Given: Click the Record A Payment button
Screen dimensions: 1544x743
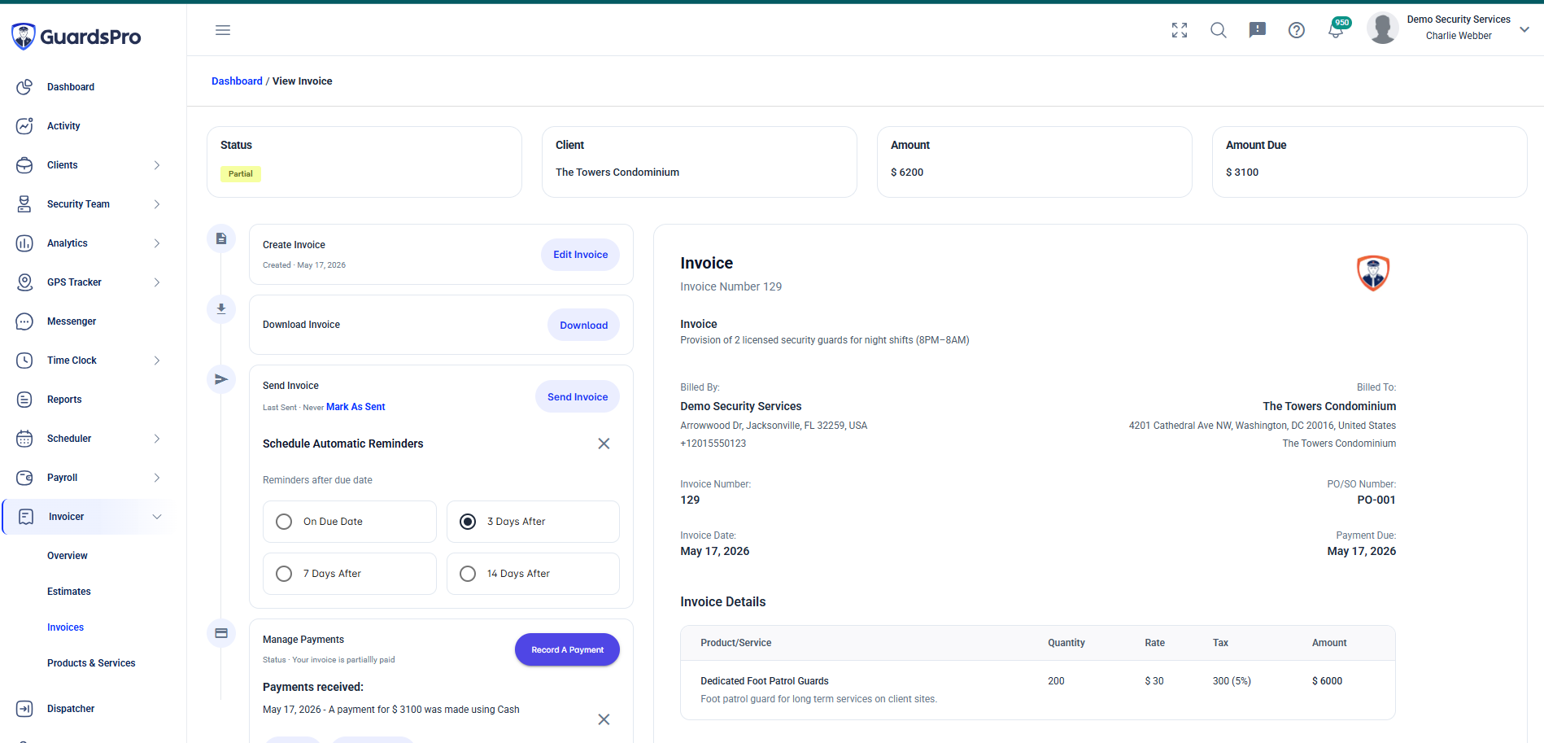Looking at the screenshot, I should 567,649.
